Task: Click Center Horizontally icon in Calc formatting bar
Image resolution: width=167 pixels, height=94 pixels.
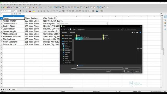Action: (x=41, y=11)
